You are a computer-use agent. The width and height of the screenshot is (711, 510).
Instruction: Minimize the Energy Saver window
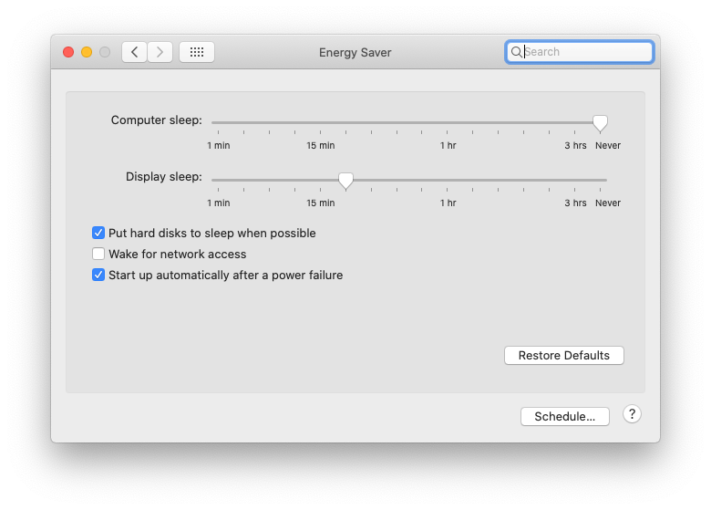click(87, 52)
